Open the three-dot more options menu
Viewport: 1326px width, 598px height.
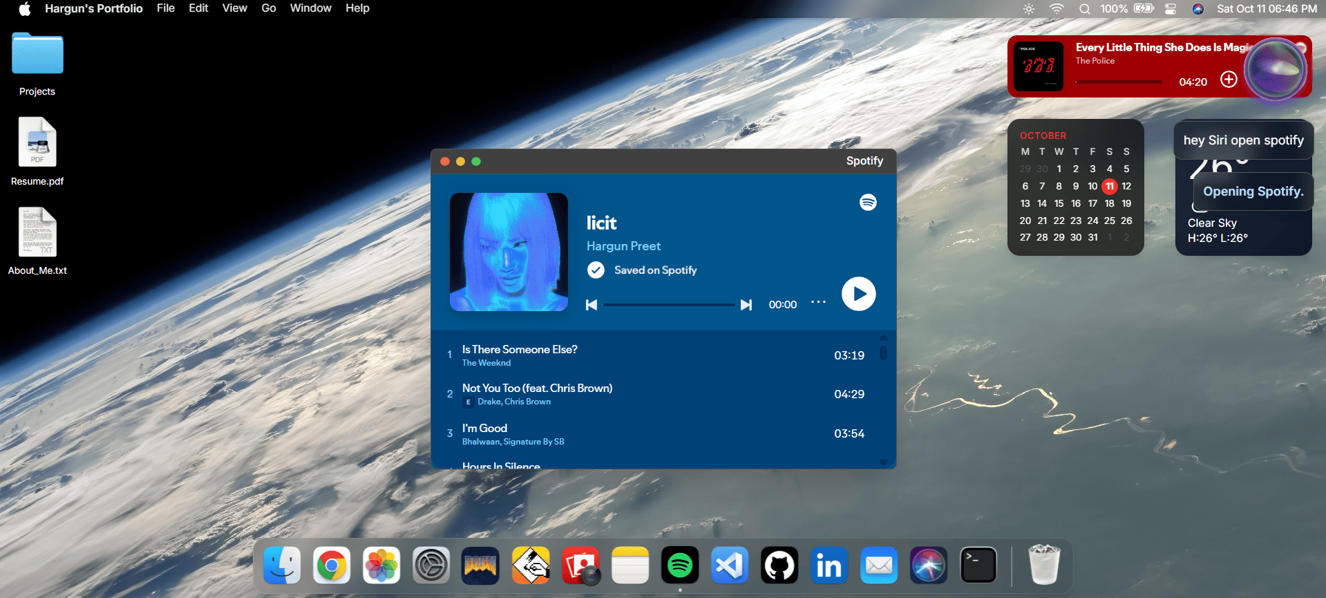coord(818,302)
